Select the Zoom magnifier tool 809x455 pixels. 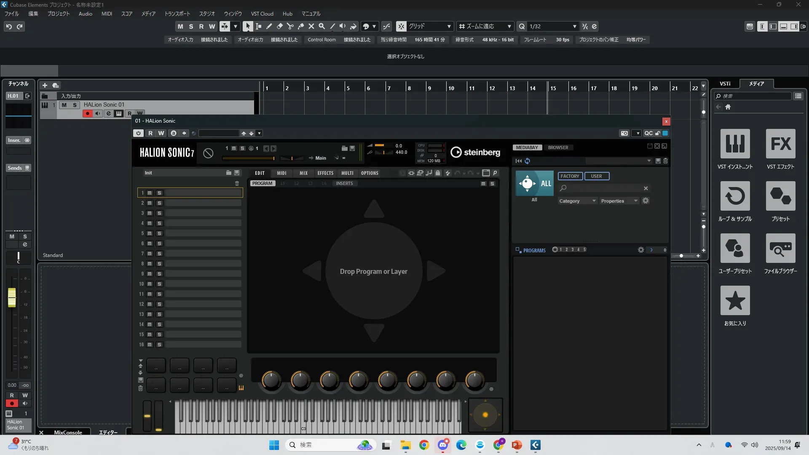pos(321,26)
